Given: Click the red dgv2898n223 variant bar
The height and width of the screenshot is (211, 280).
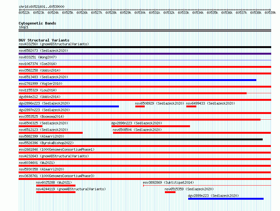Looking at the screenshot, I should pos(151,126).
